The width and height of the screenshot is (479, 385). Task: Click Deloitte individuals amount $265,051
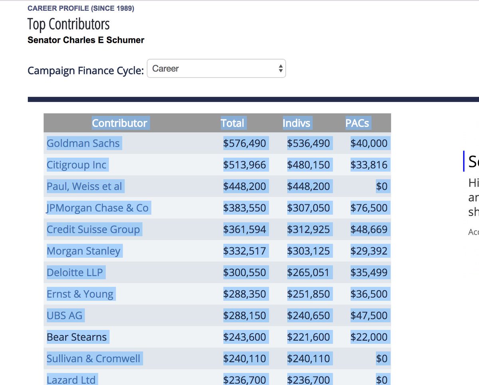pos(309,272)
